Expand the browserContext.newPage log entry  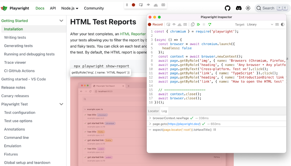point(150,118)
